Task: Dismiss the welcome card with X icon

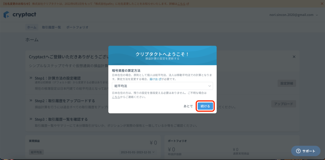Action: pos(294,57)
